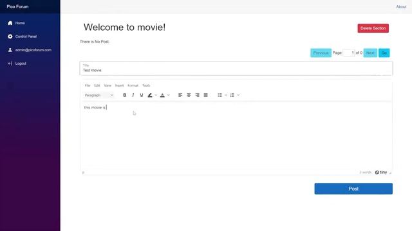Click the user profile icon in sidebar
This screenshot has width=412, height=231.
tap(10, 50)
